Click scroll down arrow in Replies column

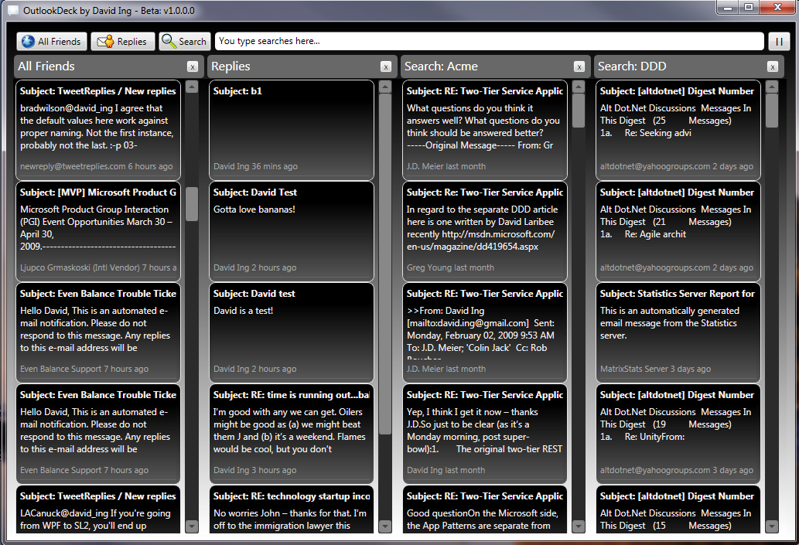pos(385,526)
